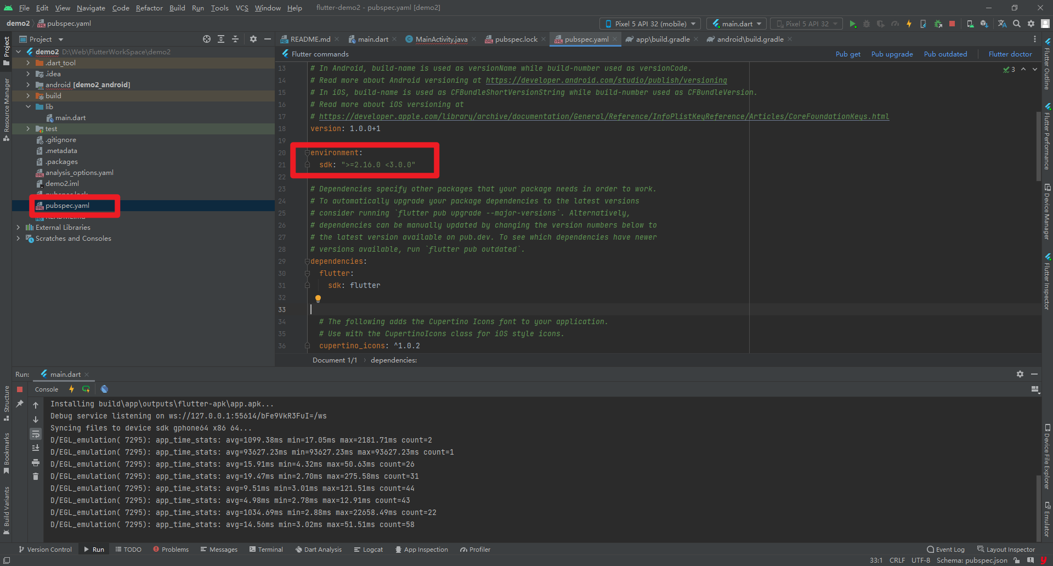Open Event Log in status area

click(x=946, y=550)
